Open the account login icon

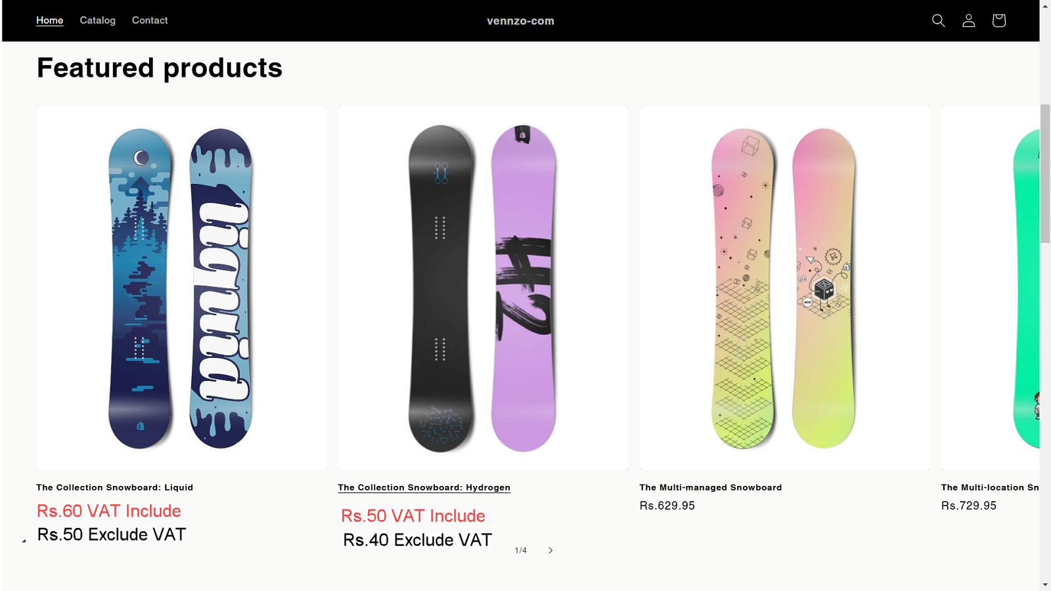[x=968, y=20]
